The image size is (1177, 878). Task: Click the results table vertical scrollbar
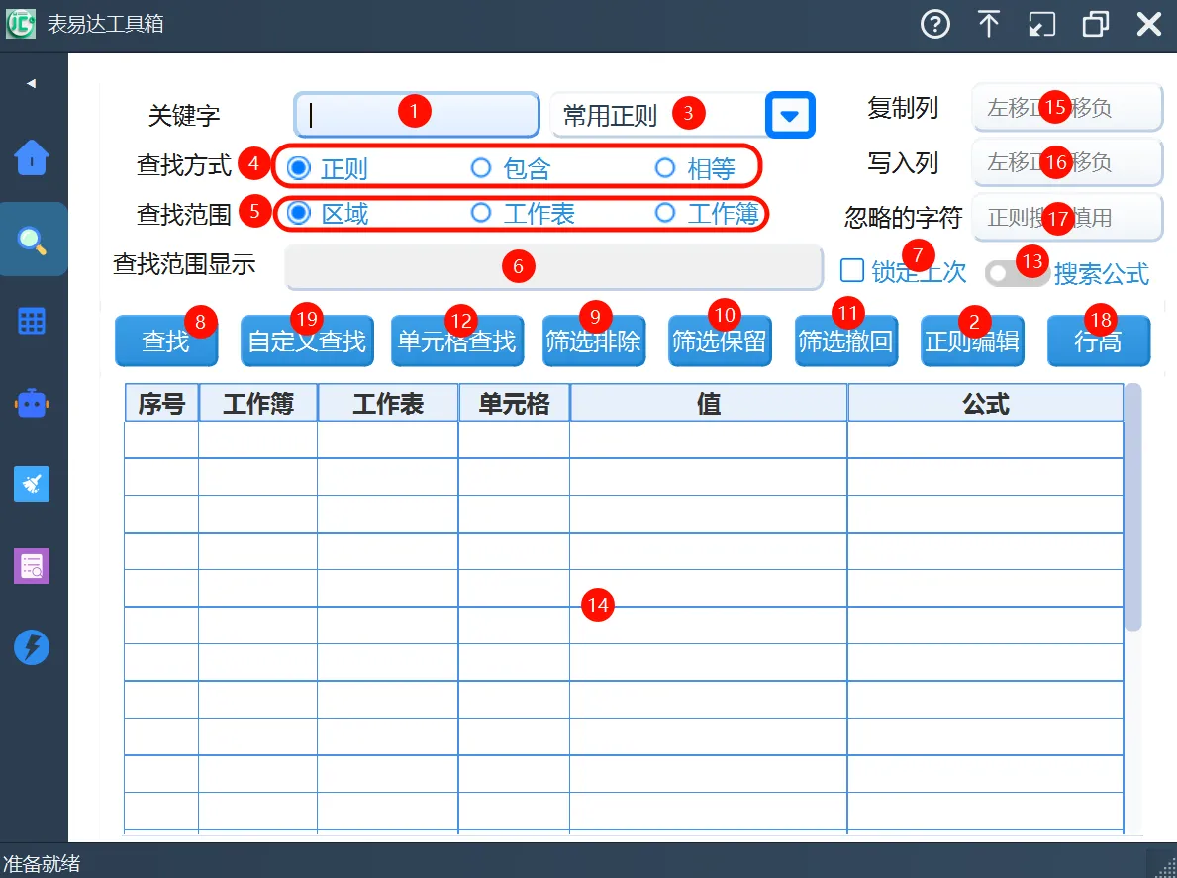1133,507
